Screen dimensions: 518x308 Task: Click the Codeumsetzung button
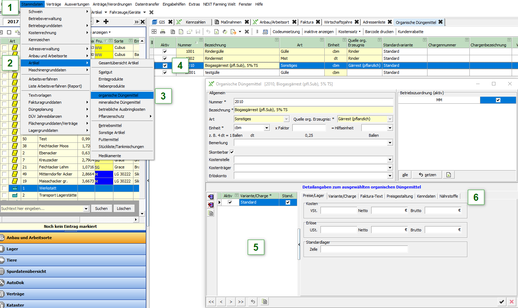coord(286,32)
